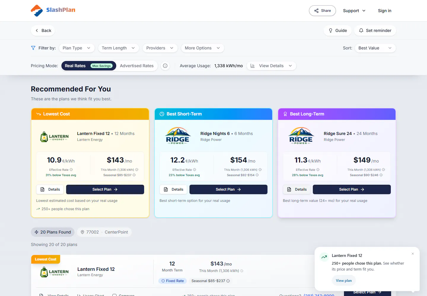Expand the More Options filter
The height and width of the screenshot is (296, 427).
tap(203, 48)
